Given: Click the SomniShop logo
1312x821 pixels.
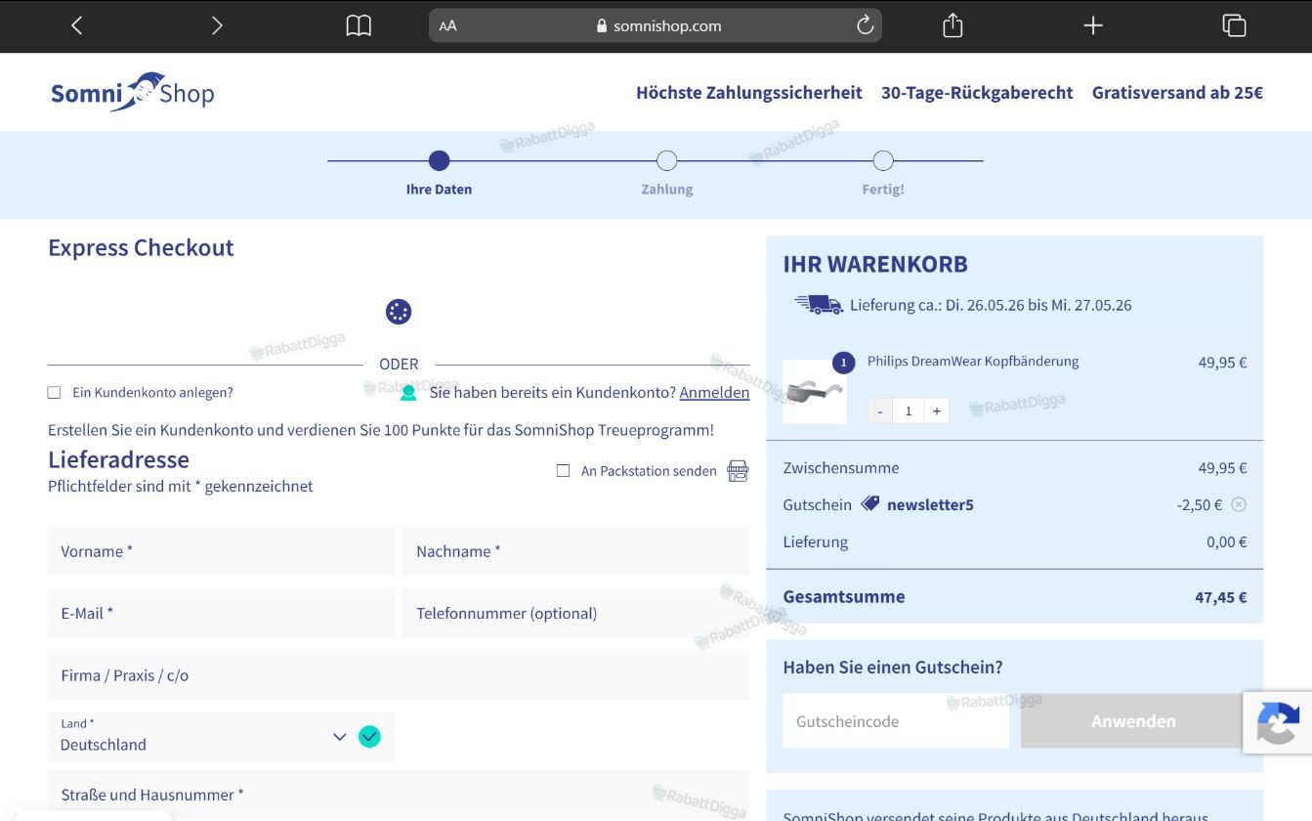Looking at the screenshot, I should [133, 92].
